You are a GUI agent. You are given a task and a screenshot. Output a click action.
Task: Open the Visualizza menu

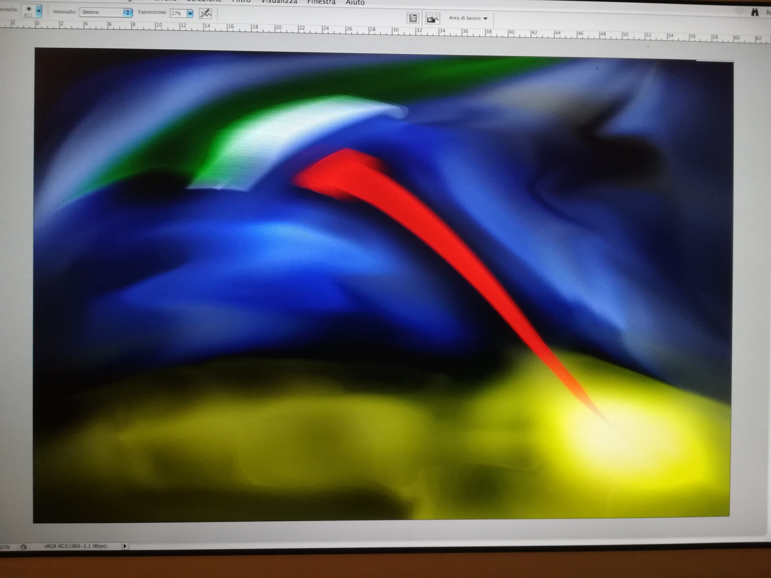coord(279,2)
